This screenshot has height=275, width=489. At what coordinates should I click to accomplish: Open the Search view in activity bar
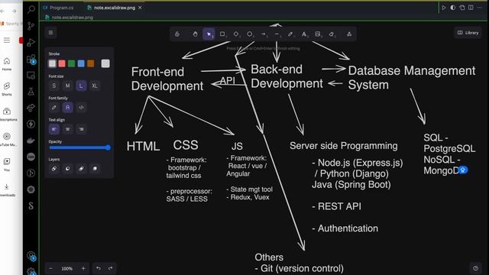pyautogui.click(x=31, y=9)
